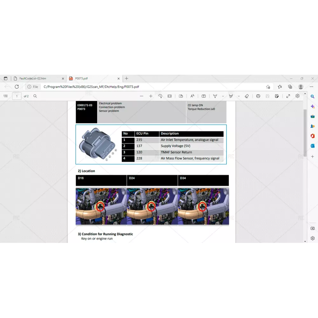Expand the Highlight tool options dropdown
Viewport: 318px width, 318px height.
tap(238, 96)
